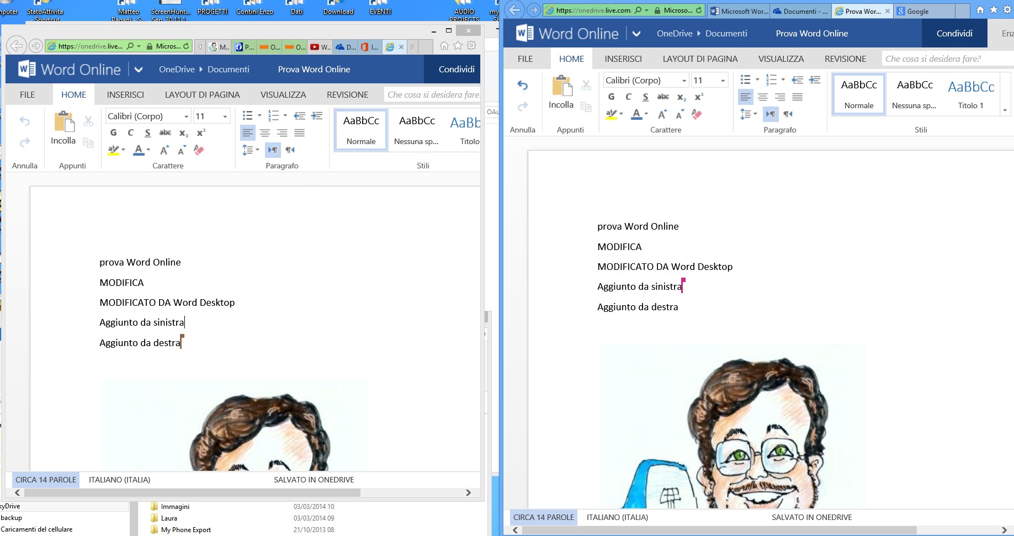Click the undo arrow in right Word window

point(522,85)
